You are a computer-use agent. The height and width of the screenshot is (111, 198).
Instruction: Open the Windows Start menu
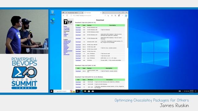point(51,91)
